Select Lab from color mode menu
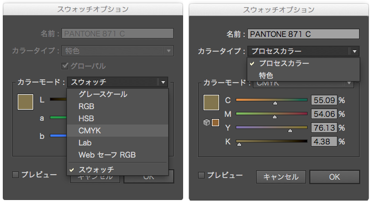This screenshot has width=374, height=205. point(118,143)
